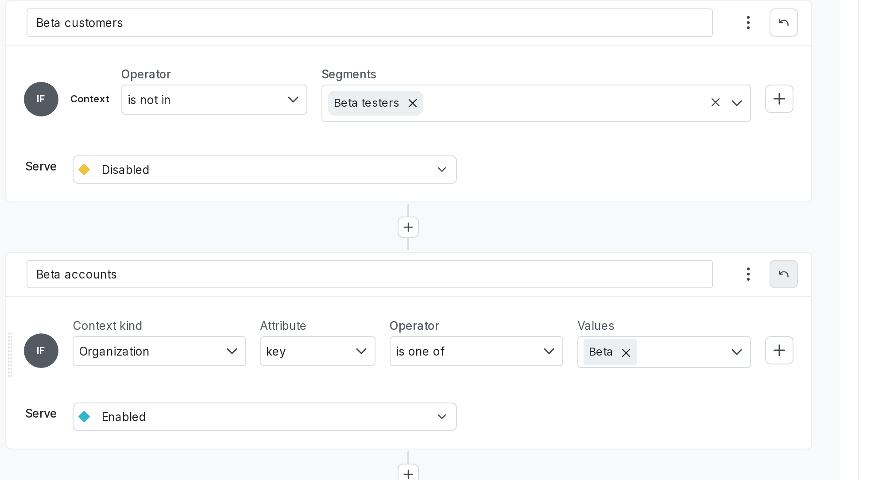Clear all segments in the Segments field
The image size is (890, 480).
click(x=715, y=103)
